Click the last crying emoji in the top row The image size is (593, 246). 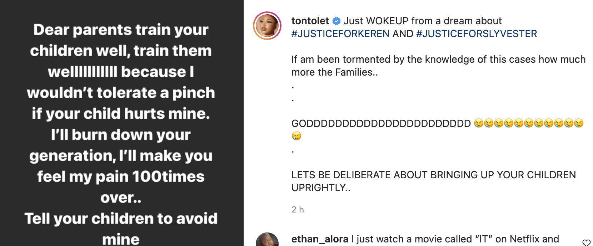[579, 123]
